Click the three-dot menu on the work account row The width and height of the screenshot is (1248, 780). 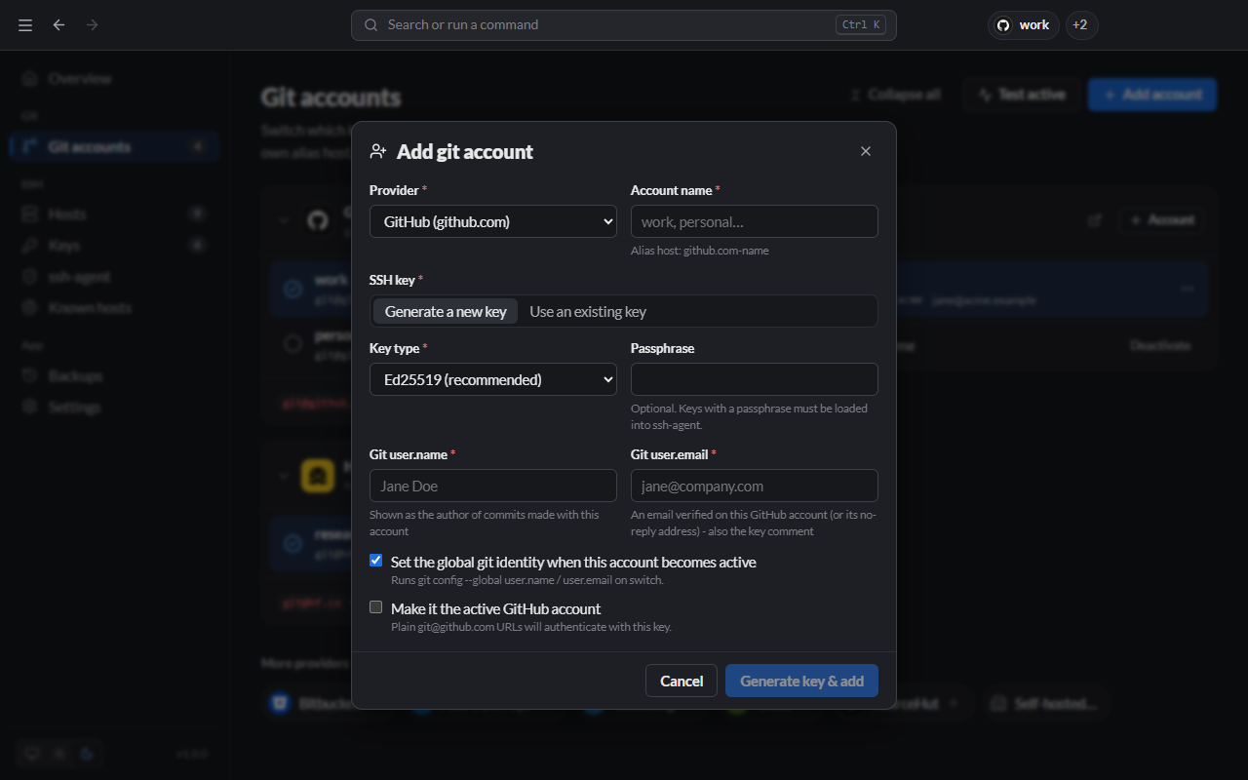(x=1187, y=289)
